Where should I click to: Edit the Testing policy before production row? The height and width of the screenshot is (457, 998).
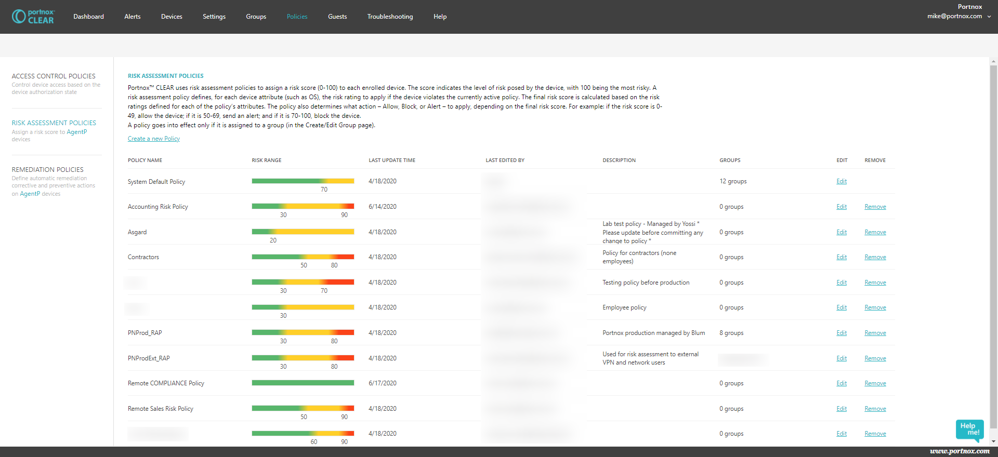click(842, 283)
